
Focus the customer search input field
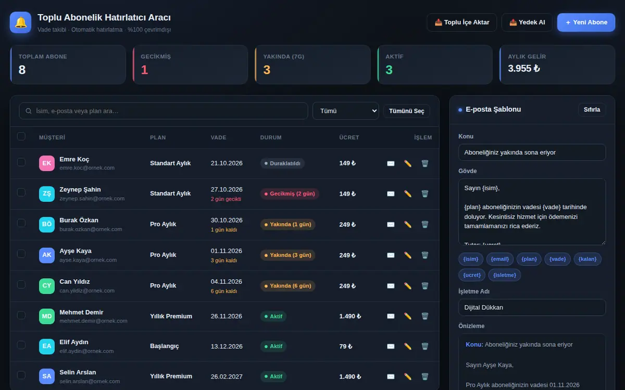pos(164,111)
